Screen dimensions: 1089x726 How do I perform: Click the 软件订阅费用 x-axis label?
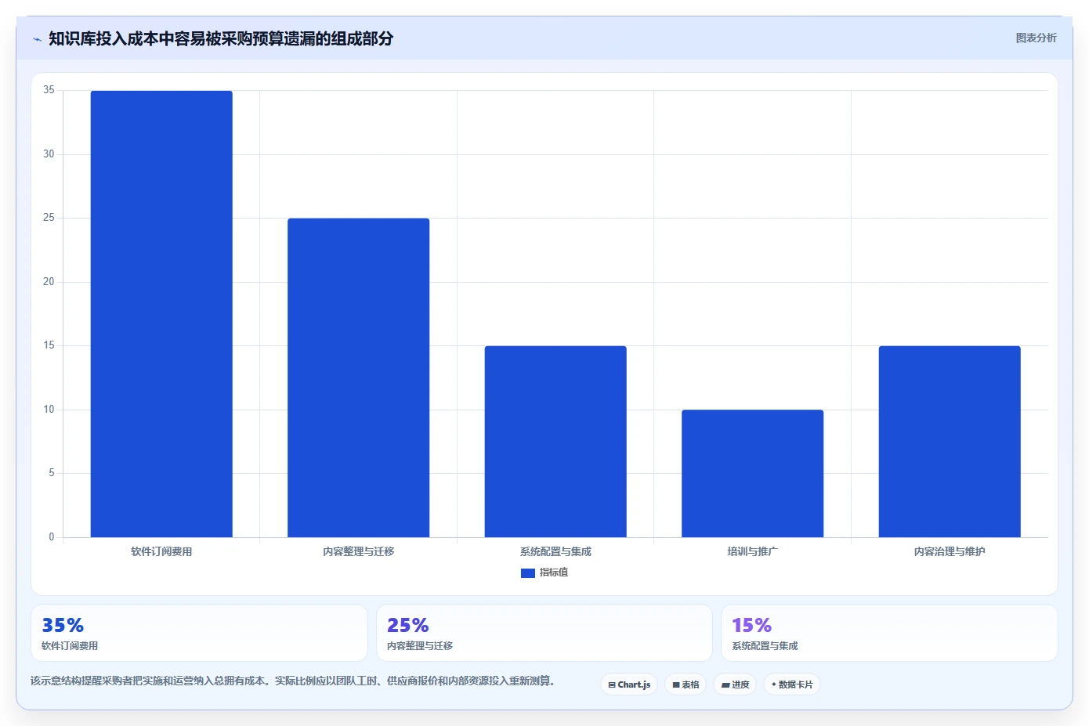(161, 551)
